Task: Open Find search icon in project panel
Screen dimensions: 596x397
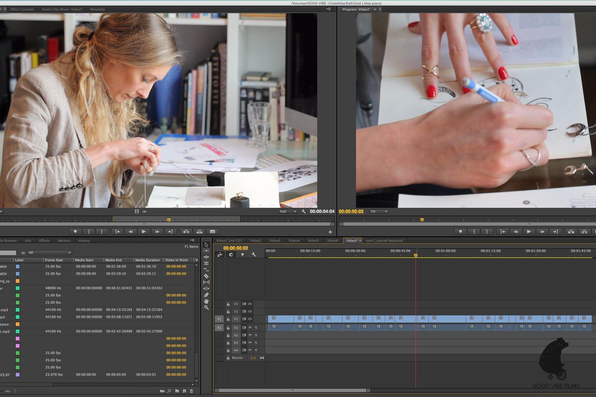Action: [x=169, y=391]
